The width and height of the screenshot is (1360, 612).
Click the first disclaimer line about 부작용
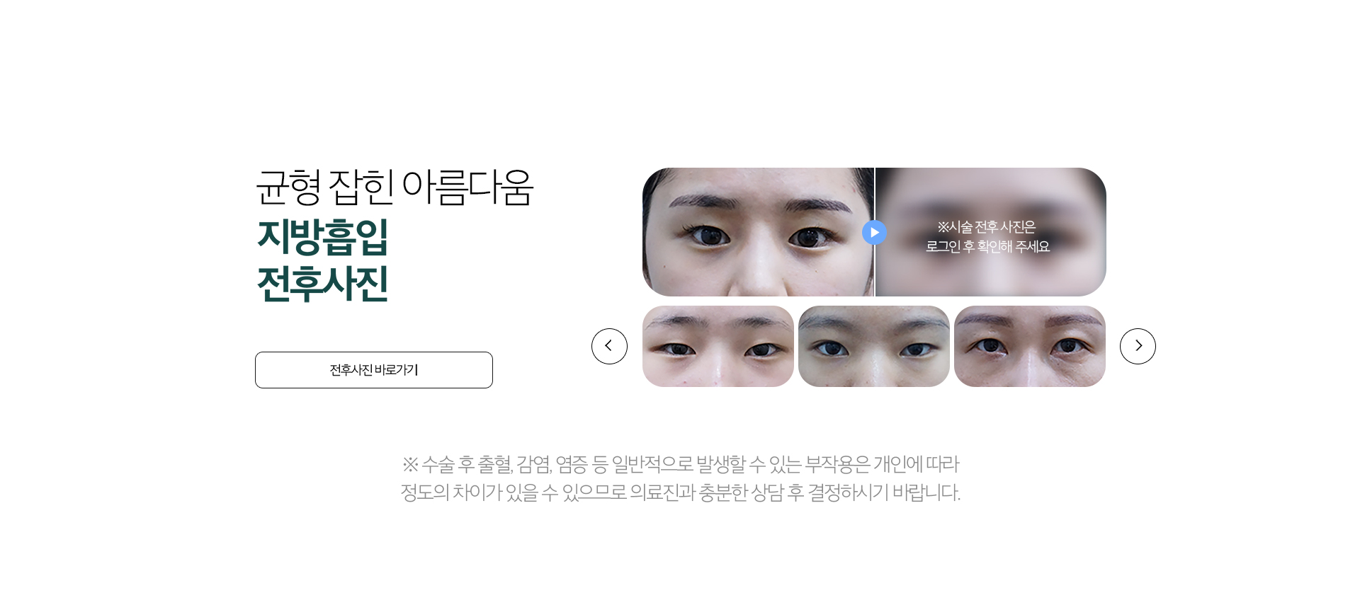pyautogui.click(x=681, y=464)
